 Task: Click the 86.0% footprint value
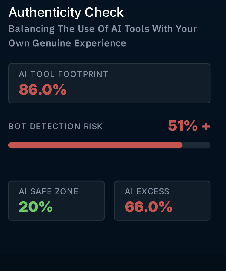(43, 89)
